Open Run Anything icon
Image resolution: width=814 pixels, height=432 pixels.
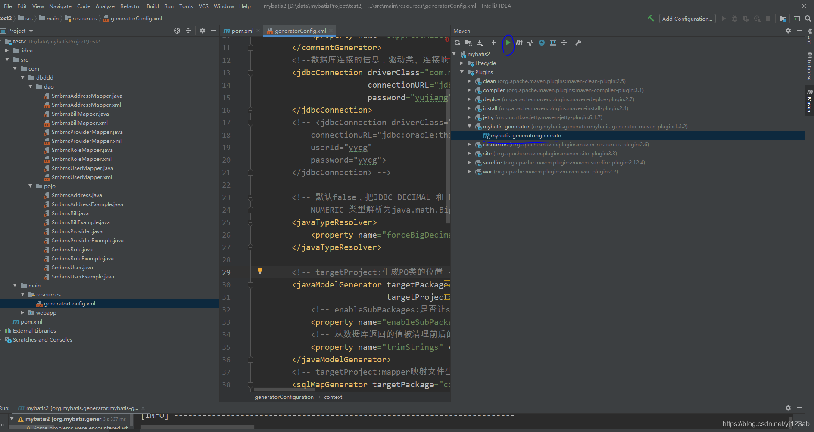pos(797,19)
